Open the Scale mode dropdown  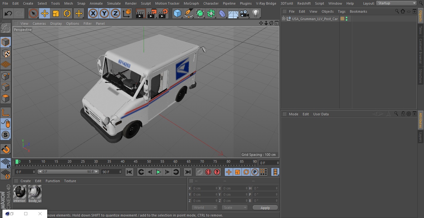pyautogui.click(x=235, y=207)
